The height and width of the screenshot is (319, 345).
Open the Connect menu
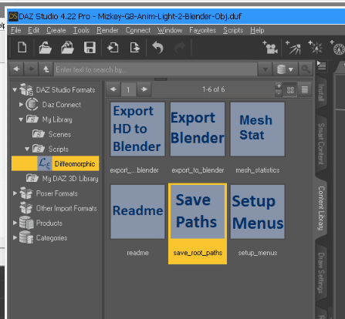pos(138,30)
